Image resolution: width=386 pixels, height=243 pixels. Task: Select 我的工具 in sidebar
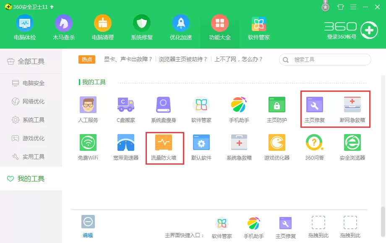[31, 178]
